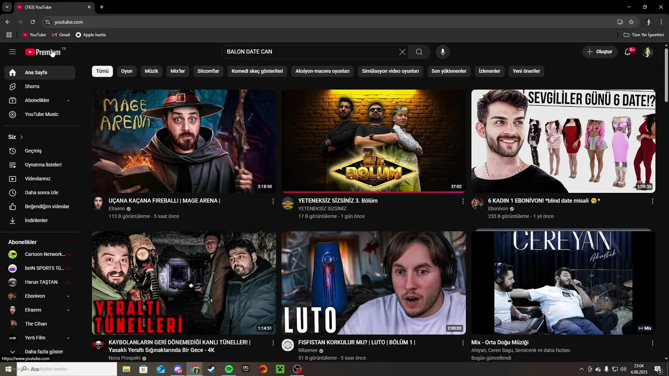Open options menu for YETENEKSİZ SİZSİNİZ video
Viewport: 669px width, 376px height.
click(463, 201)
